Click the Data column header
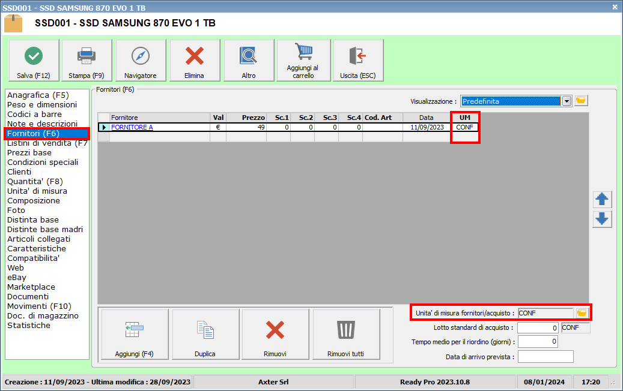Screen dimensions: 623x391 click(x=427, y=118)
